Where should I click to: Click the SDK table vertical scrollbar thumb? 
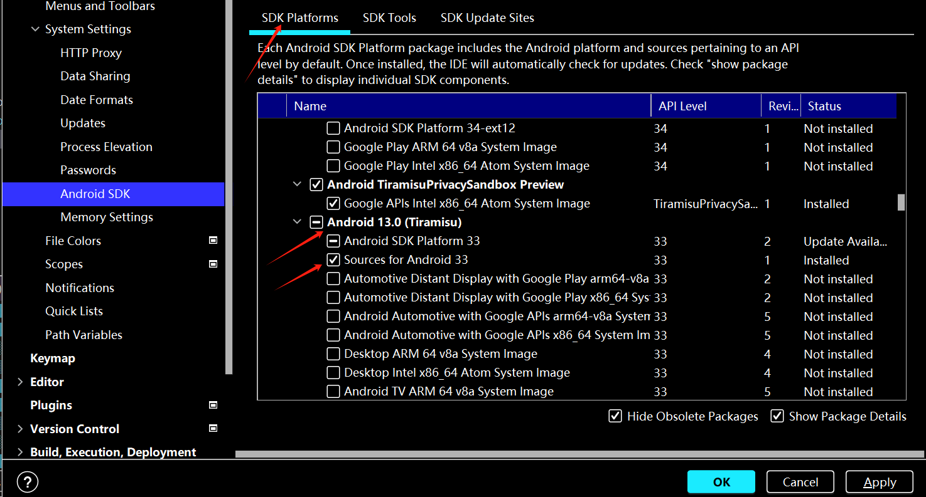(901, 202)
